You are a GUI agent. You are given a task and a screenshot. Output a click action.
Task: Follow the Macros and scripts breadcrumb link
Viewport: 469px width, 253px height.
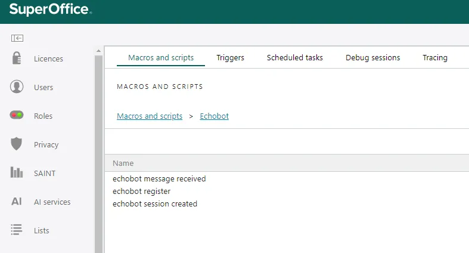click(150, 116)
